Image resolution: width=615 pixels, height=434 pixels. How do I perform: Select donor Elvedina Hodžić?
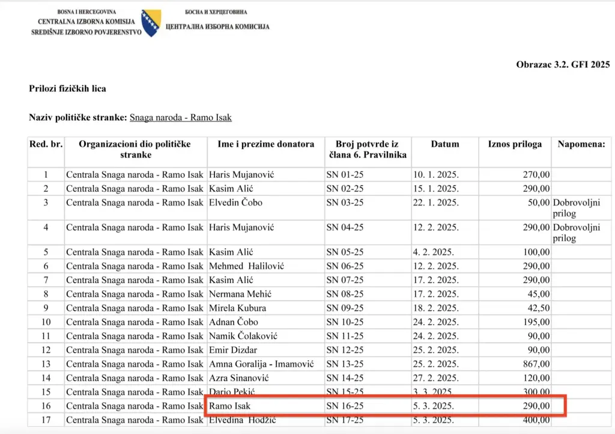[x=243, y=420]
